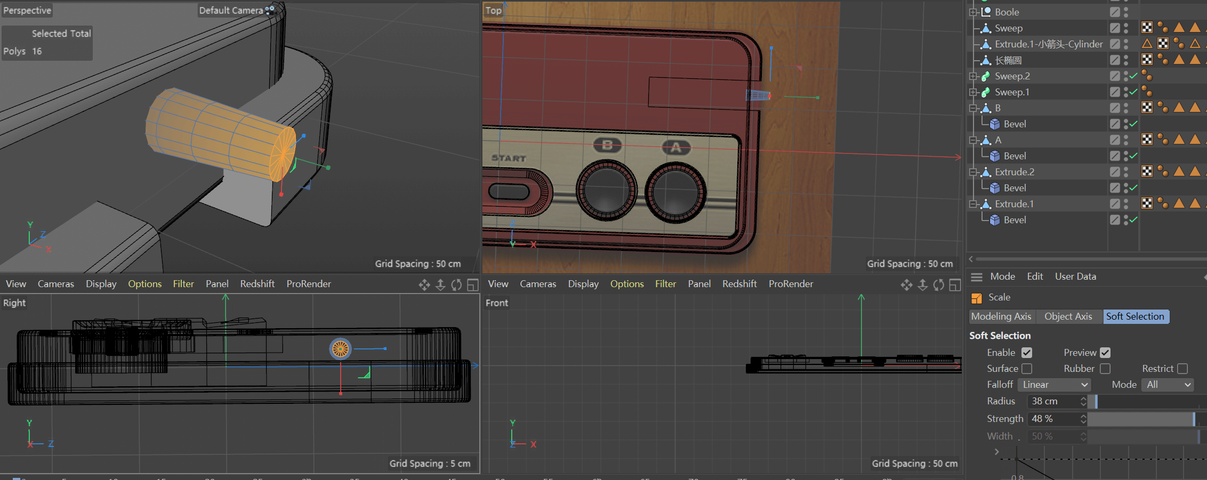The width and height of the screenshot is (1207, 480).
Task: Expand the Boole object tree node
Action: 973,12
